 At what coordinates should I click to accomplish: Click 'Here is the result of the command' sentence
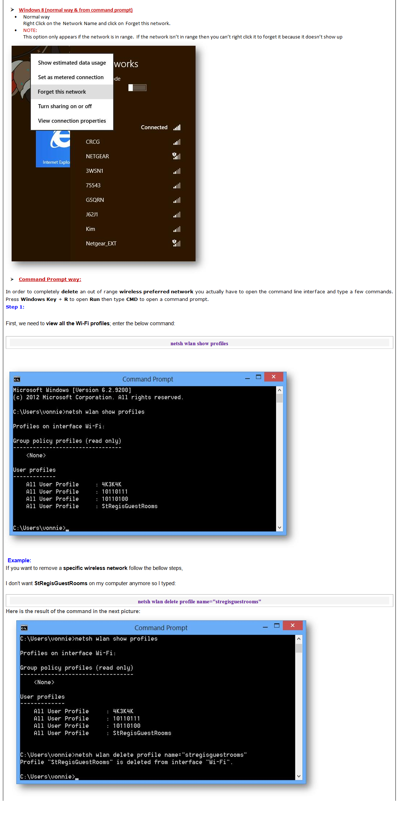[73, 611]
